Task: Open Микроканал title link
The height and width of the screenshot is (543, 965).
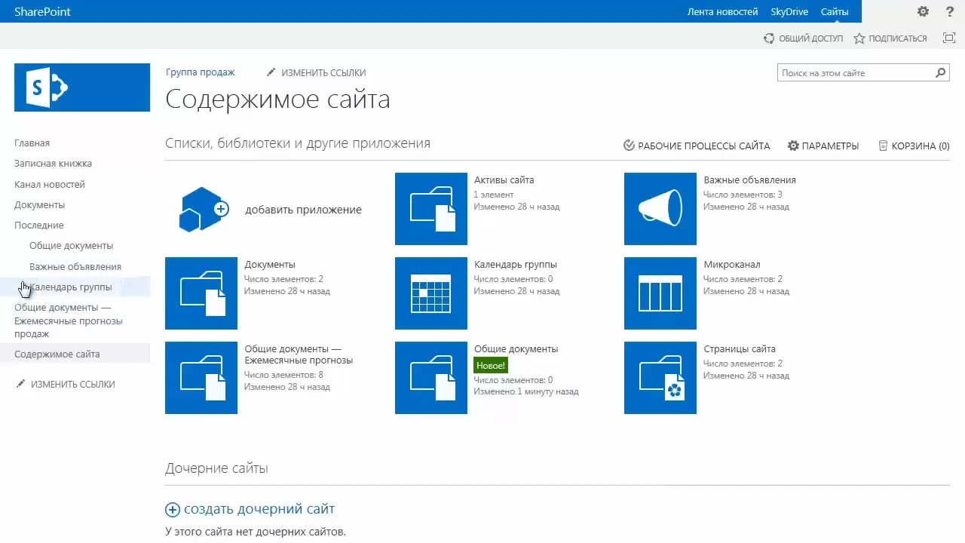Action: (732, 265)
